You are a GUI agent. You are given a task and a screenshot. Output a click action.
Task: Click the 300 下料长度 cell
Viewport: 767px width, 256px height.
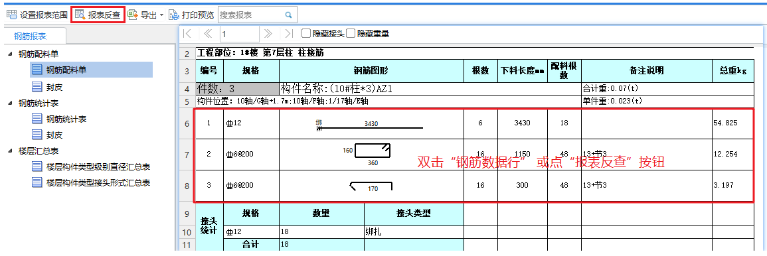point(523,186)
